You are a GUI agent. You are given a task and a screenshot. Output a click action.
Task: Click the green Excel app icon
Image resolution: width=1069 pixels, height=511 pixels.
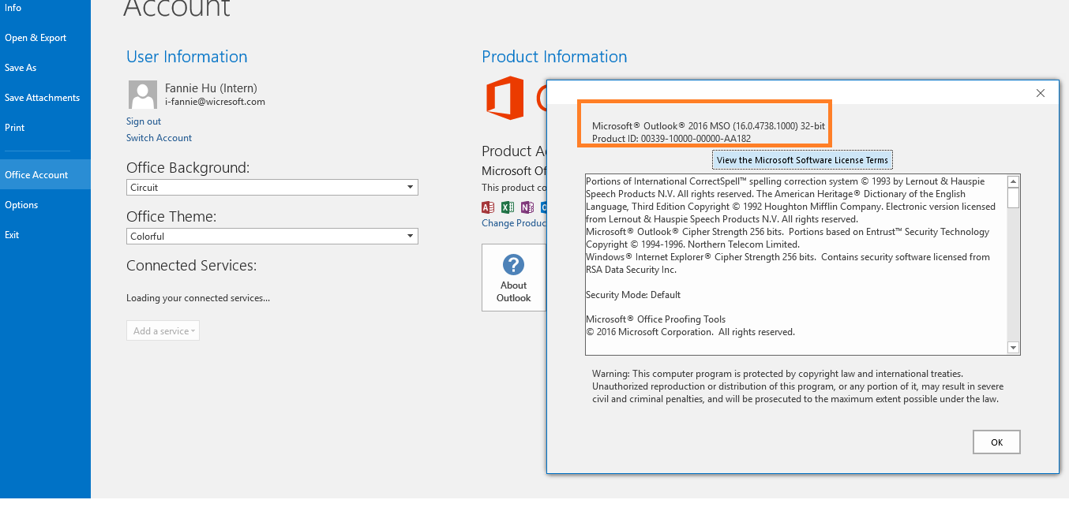[x=508, y=207]
